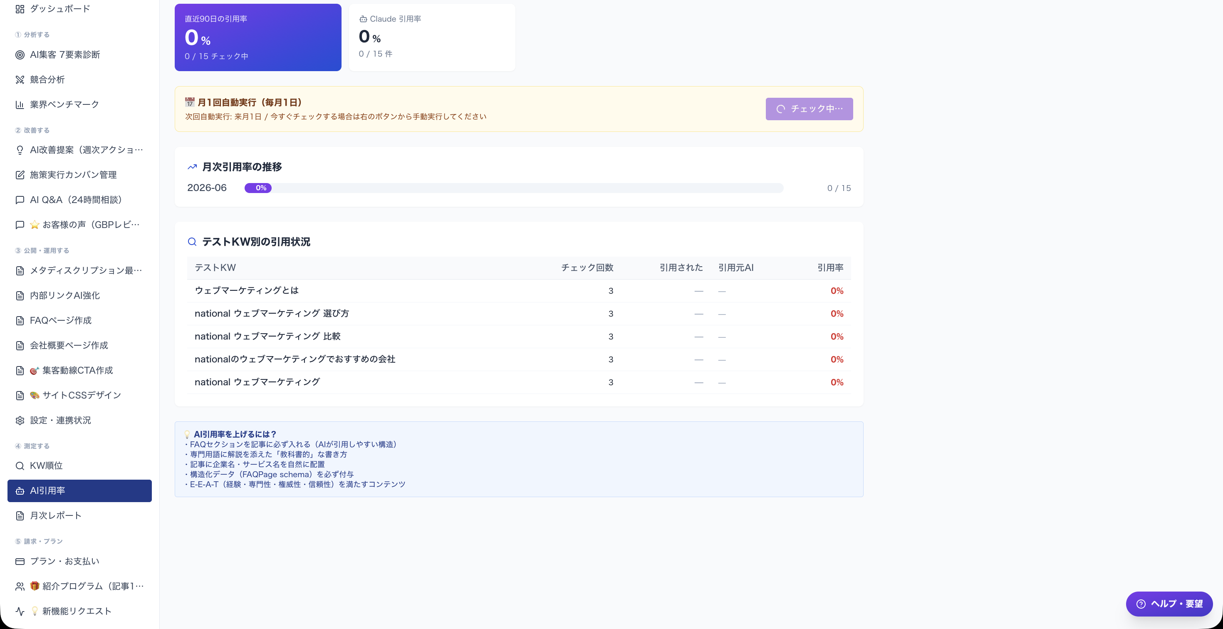Select 月次レポート in the sidebar
Viewport: 1223px width, 629px height.
click(80, 516)
